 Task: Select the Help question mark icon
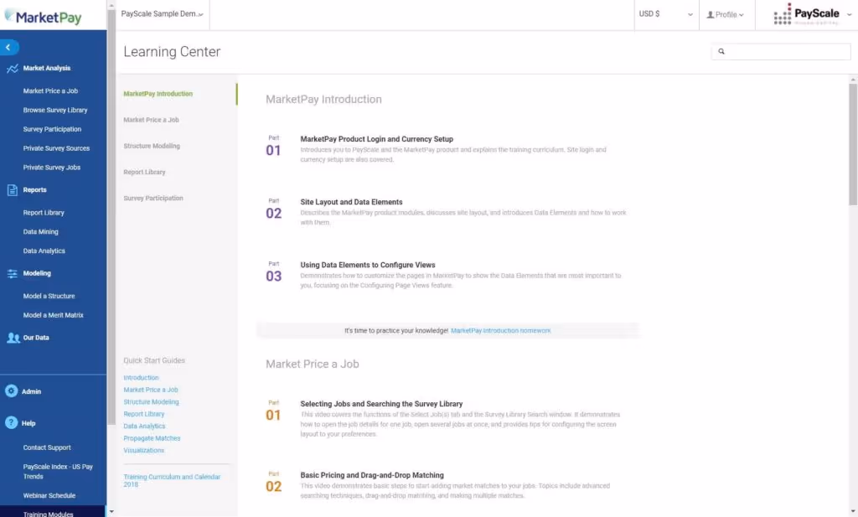click(x=10, y=422)
